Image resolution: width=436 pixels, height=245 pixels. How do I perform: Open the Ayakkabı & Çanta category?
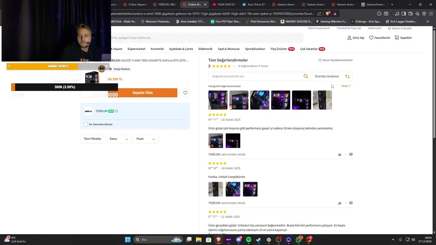tap(181, 49)
